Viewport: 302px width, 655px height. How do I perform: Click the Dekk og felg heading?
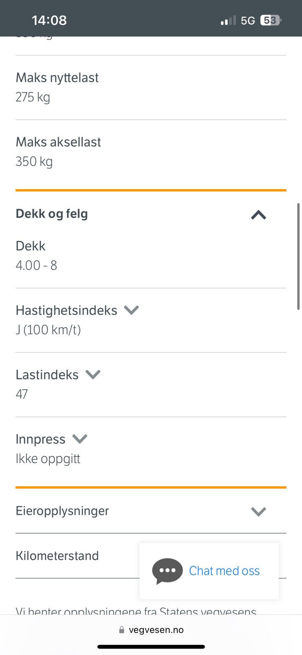(51, 214)
